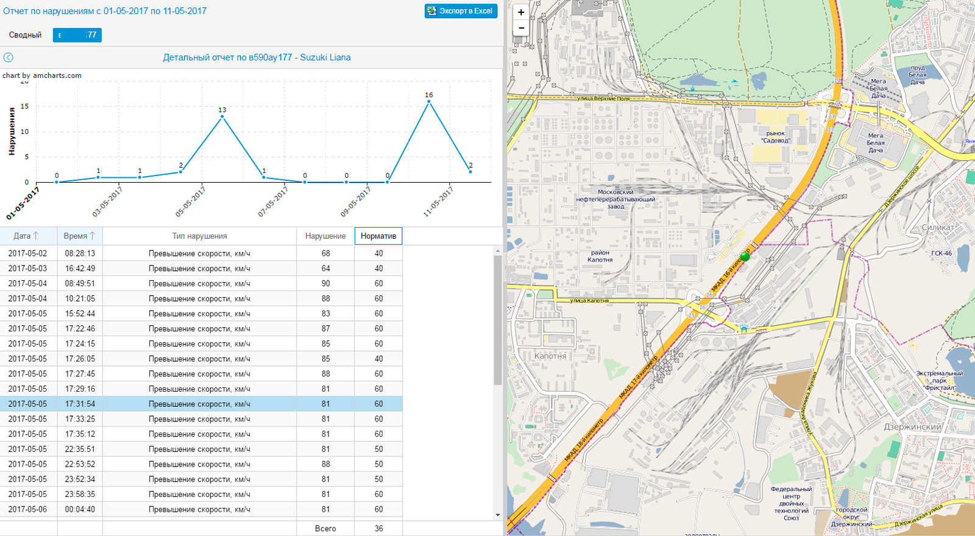975x536 pixels.
Task: Click chart data point with value 13
Action: [222, 116]
